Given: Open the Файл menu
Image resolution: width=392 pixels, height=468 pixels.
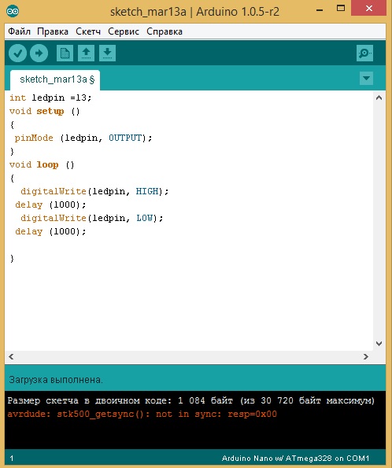Looking at the screenshot, I should click(x=19, y=31).
